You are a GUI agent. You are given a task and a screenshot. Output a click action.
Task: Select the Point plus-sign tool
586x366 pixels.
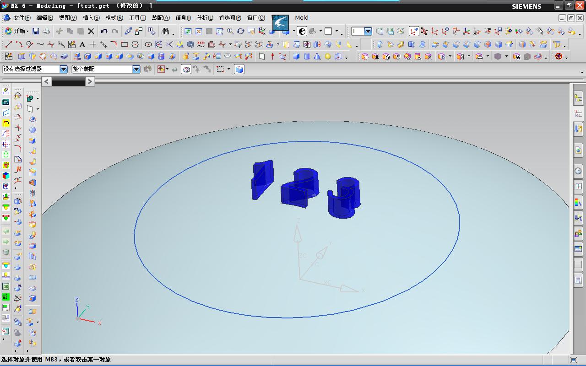pos(93,44)
